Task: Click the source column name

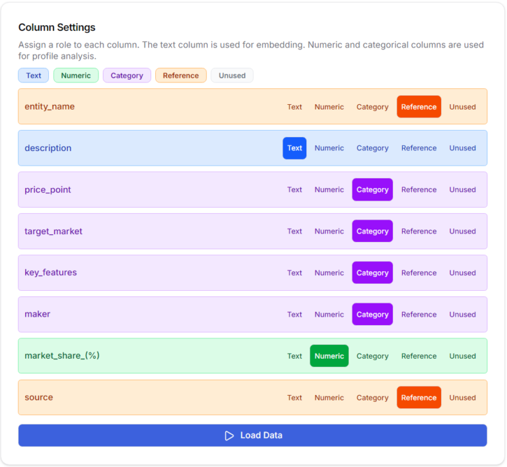Action: (x=39, y=398)
